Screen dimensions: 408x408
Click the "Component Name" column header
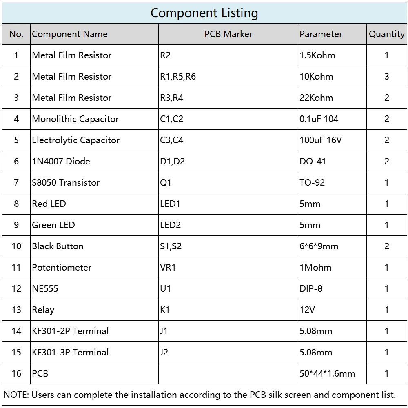click(70, 34)
